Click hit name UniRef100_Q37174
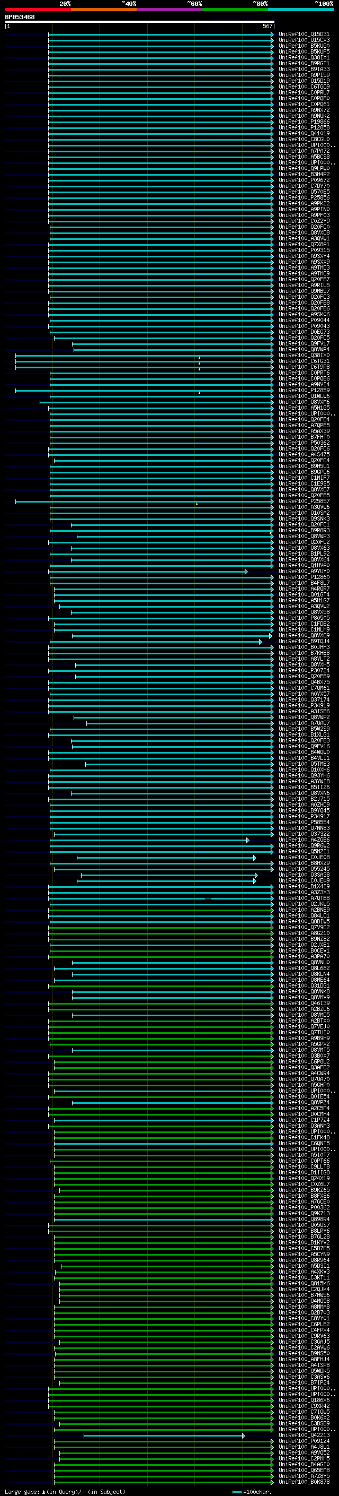 tap(304, 700)
